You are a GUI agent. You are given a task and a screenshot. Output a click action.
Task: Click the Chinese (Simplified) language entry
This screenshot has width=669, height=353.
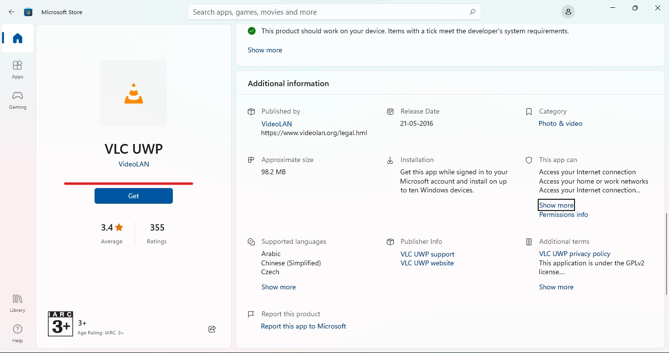(x=291, y=263)
